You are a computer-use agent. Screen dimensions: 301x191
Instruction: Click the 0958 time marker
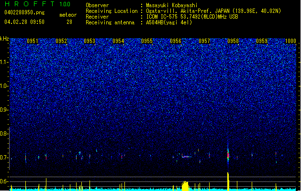233,41
